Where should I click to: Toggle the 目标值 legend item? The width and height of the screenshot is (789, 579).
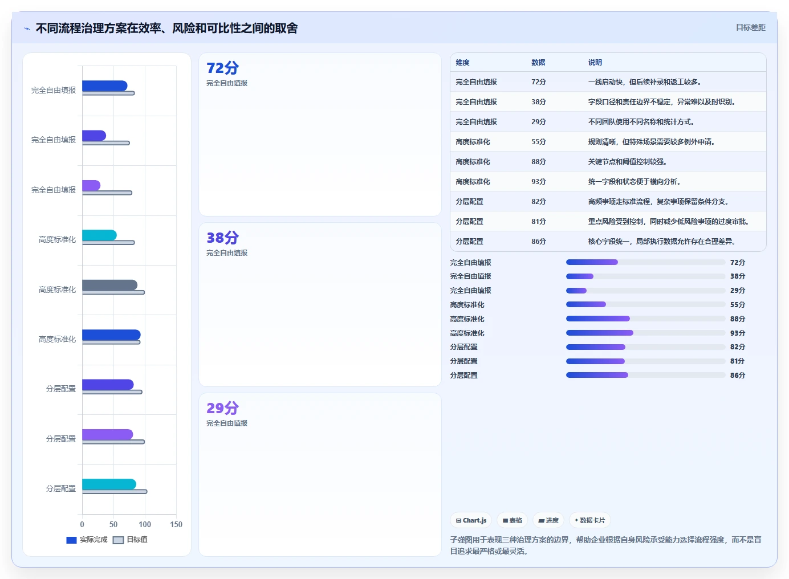tap(130, 540)
